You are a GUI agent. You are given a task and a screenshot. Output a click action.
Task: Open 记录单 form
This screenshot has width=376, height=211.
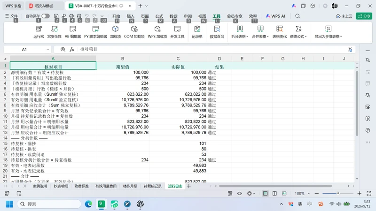point(197,32)
